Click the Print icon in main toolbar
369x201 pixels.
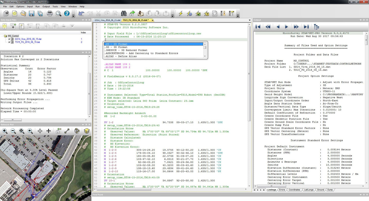click(x=50, y=13)
